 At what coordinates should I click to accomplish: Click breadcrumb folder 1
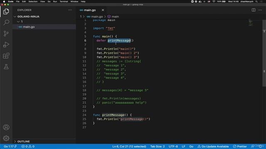(x=81, y=17)
